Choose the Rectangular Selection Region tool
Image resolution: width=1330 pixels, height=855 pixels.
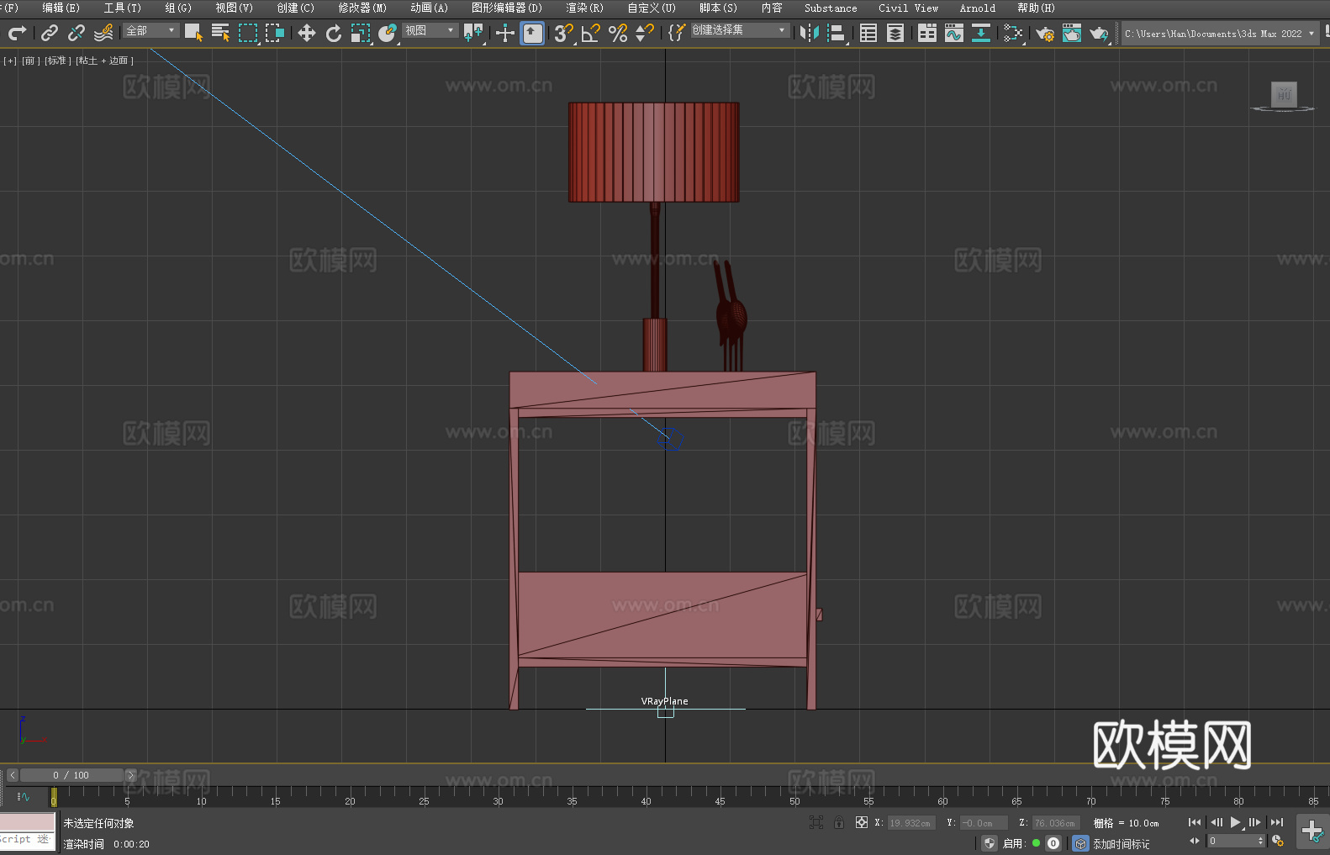[248, 33]
